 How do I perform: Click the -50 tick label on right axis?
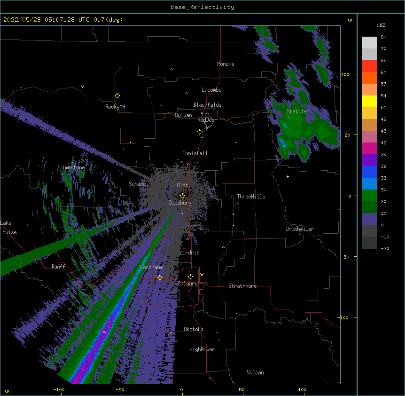345,257
